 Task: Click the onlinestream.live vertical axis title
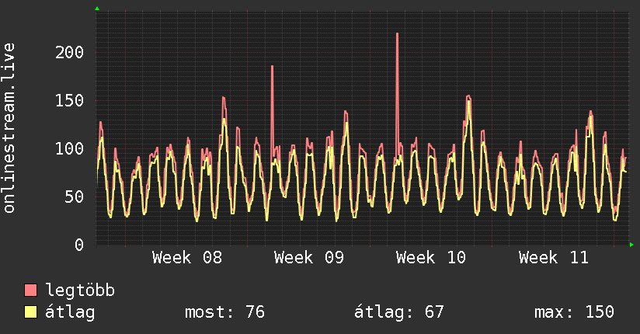9,128
